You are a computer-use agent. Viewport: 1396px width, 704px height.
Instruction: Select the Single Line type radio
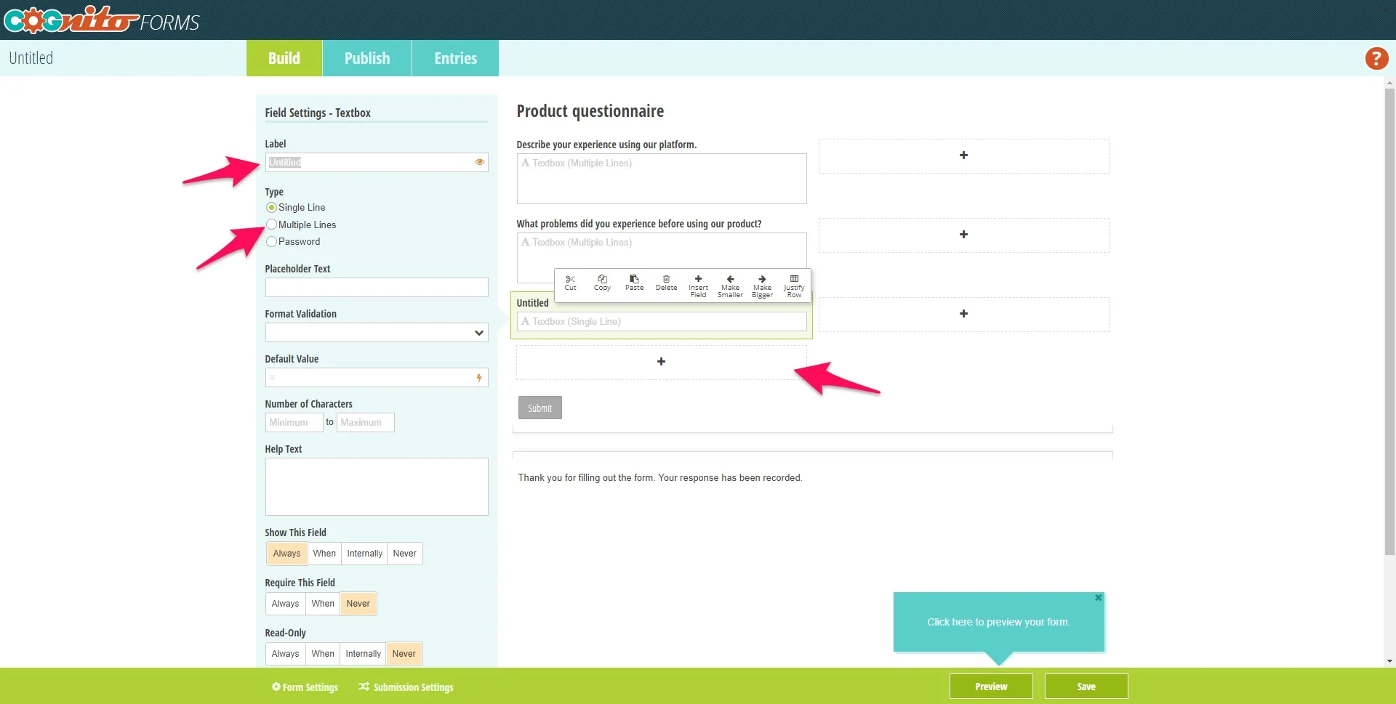(x=271, y=208)
